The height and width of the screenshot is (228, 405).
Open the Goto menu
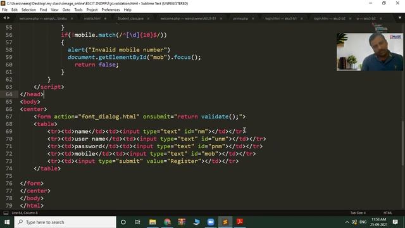pyautogui.click(x=66, y=10)
